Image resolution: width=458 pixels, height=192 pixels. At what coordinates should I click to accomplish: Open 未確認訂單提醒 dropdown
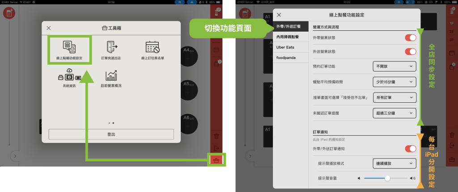(x=394, y=113)
